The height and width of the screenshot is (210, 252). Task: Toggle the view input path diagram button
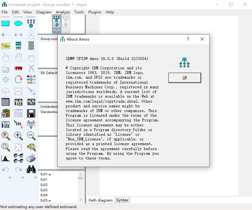56,24
